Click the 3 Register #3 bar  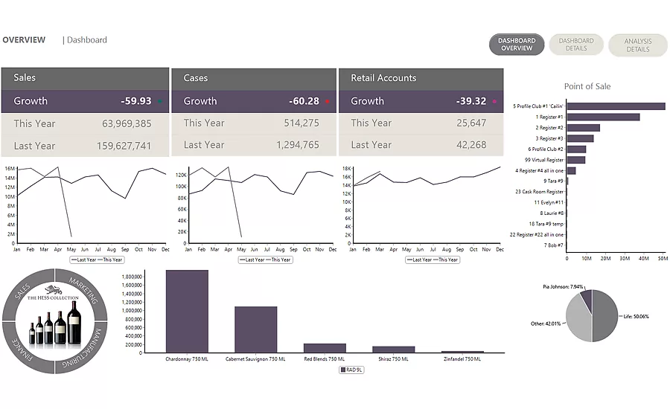[580, 138]
